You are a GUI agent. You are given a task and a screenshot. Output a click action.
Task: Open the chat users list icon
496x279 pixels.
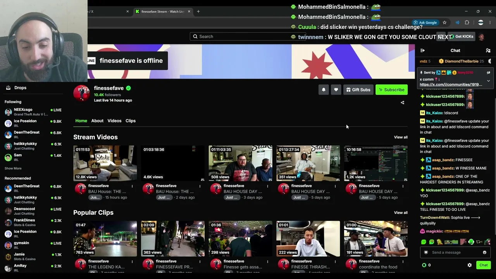click(x=488, y=50)
